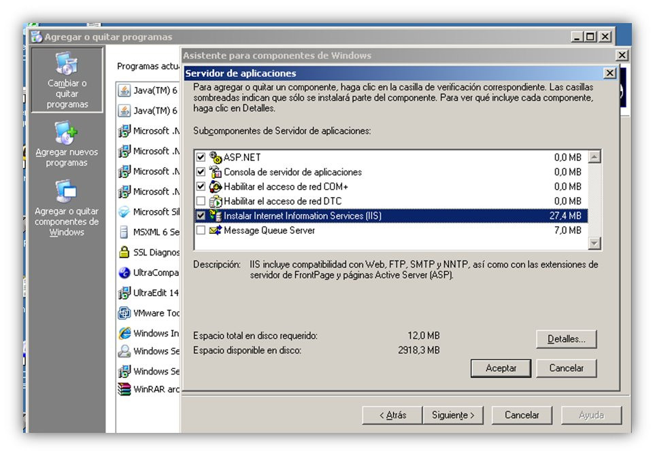Click Cancelar in the Windows components wizard
This screenshot has width=655, height=456.
click(522, 415)
